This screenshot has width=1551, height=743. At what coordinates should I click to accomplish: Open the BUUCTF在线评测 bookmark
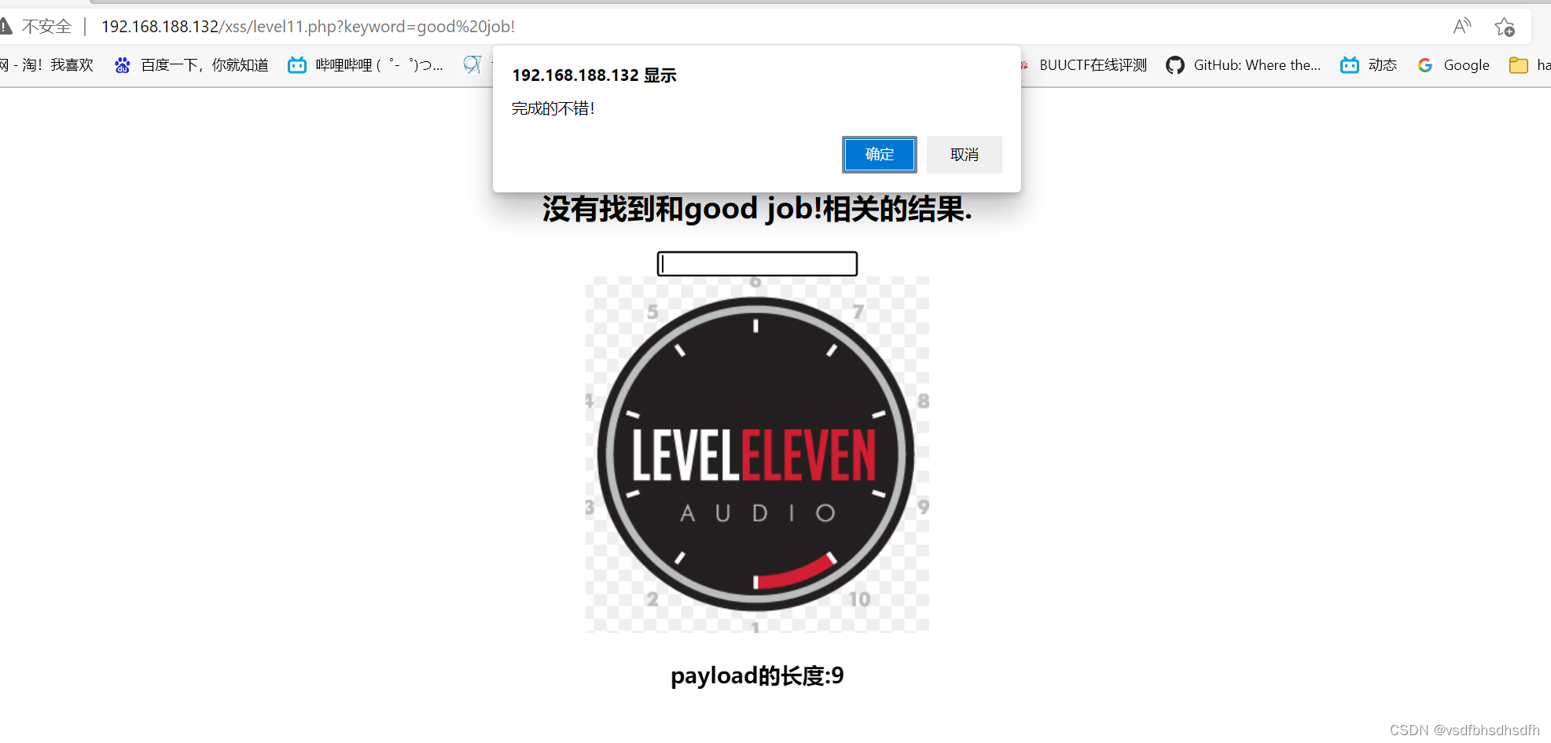pos(1085,65)
